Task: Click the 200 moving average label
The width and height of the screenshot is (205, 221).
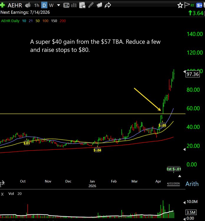Action: click(63, 21)
